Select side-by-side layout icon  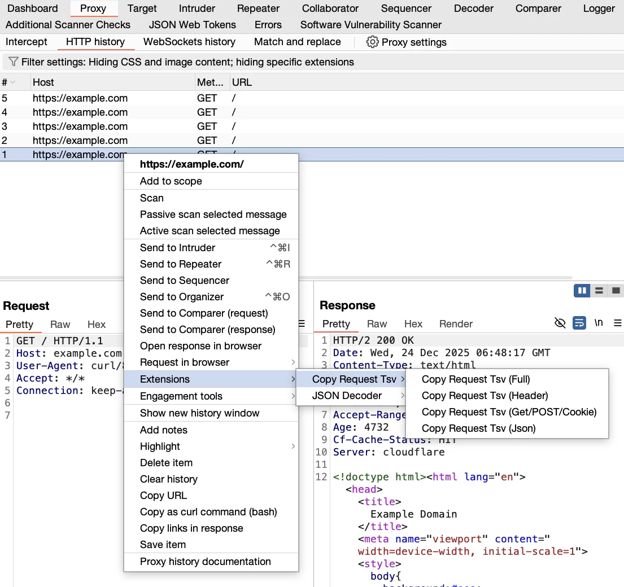(x=582, y=291)
